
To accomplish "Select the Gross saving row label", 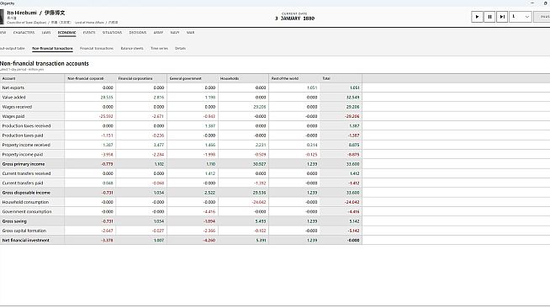I will click(x=14, y=221).
